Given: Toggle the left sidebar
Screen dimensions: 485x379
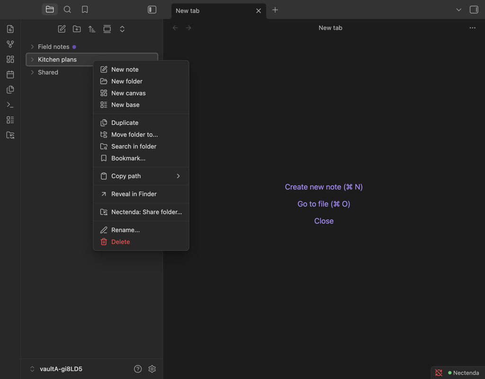Looking at the screenshot, I should (152, 9).
